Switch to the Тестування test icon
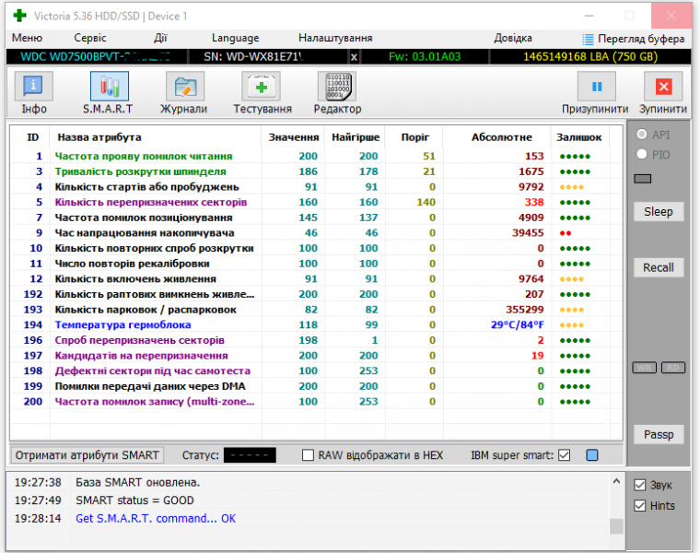700x553 pixels. tap(262, 88)
